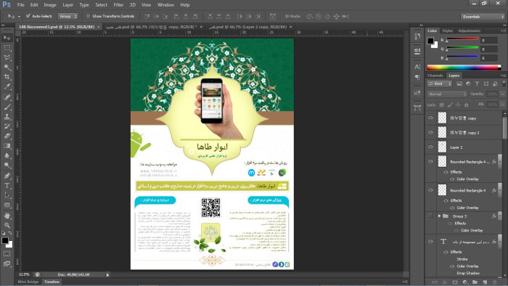Open the Opacity slider arrow
Viewport: 508px width, 286px height.
pyautogui.click(x=502, y=94)
